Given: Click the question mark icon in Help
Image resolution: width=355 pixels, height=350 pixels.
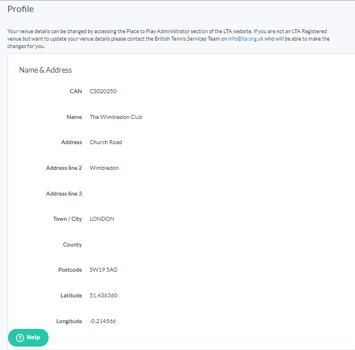Looking at the screenshot, I should [x=19, y=337].
